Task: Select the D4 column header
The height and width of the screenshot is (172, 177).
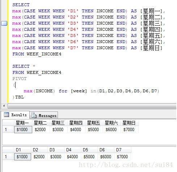Action: pyautogui.click(x=72, y=150)
